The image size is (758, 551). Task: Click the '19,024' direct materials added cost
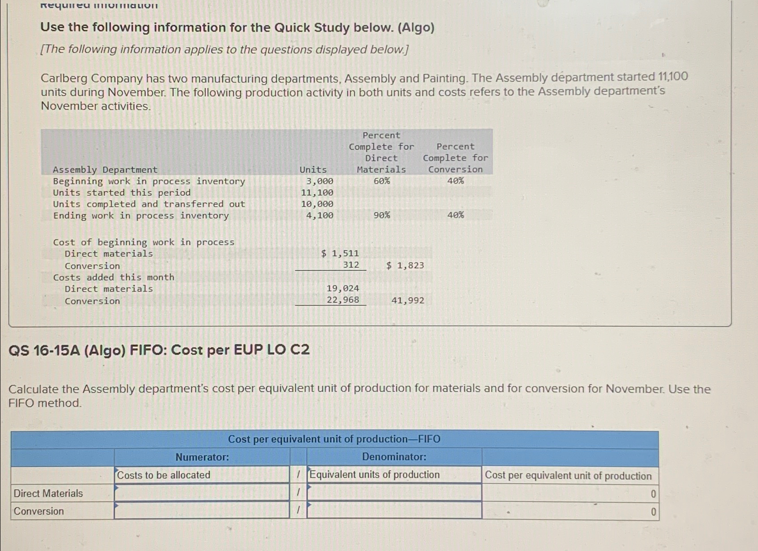pyautogui.click(x=343, y=288)
